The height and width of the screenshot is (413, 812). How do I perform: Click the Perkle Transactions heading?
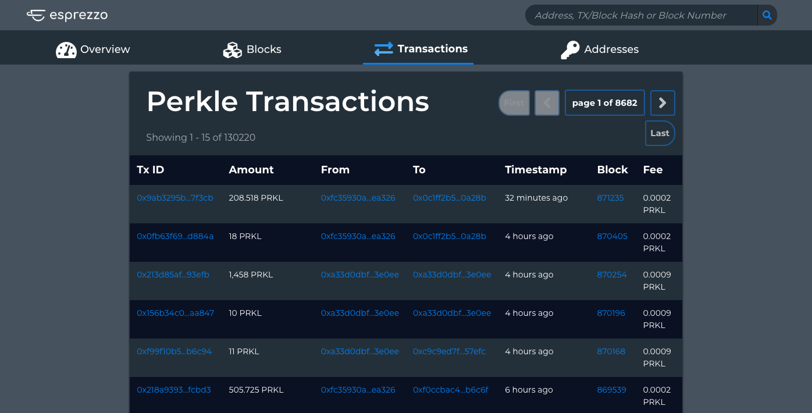click(x=288, y=102)
